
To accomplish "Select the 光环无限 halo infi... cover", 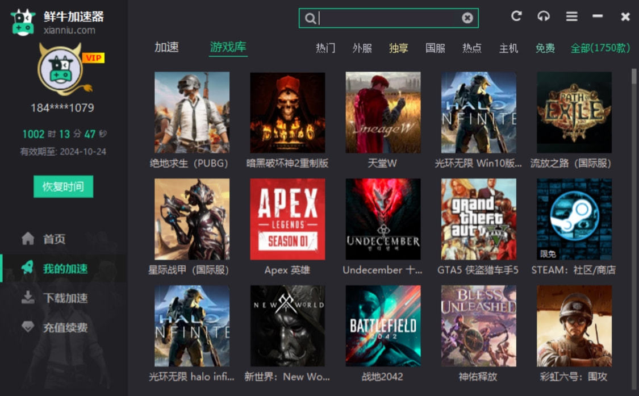I will (x=192, y=326).
